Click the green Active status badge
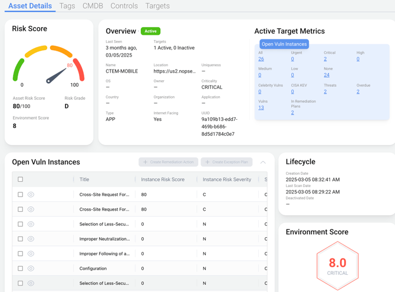 pos(150,31)
